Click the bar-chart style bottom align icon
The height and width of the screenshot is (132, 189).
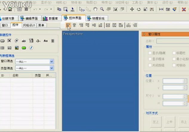100,25
